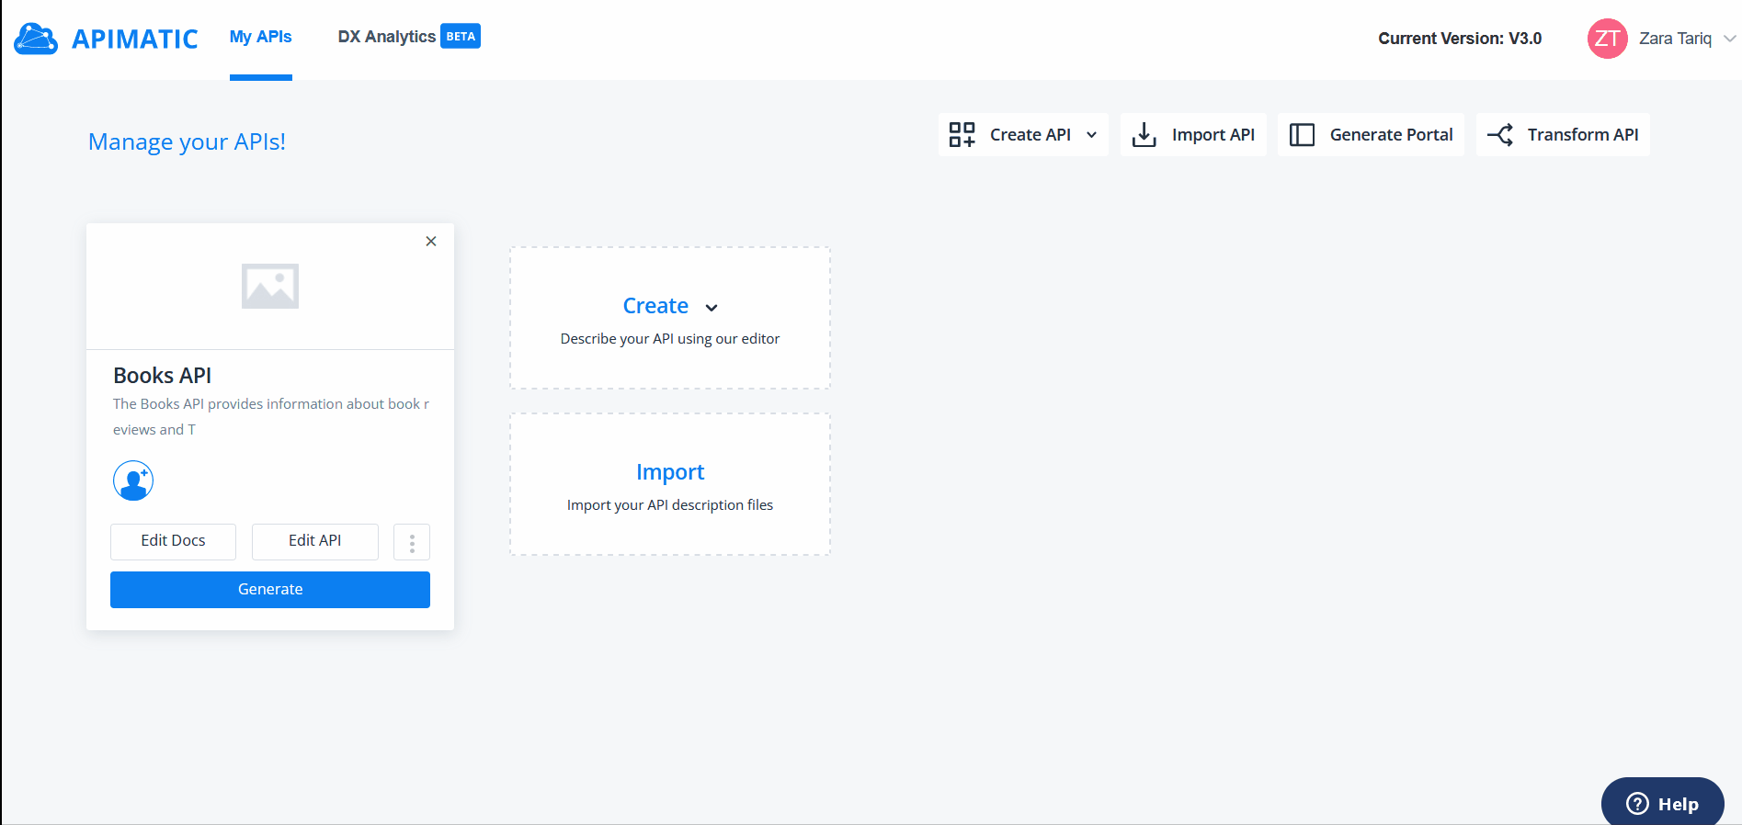
Task: Expand the Create card dropdown chevron
Action: (712, 308)
